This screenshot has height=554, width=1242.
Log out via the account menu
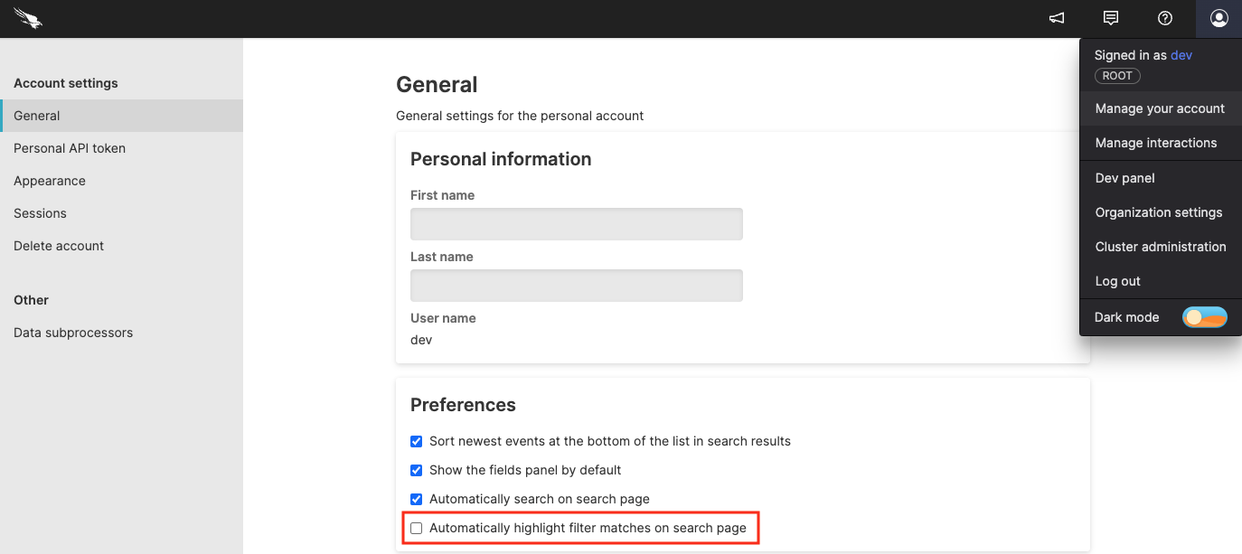pyautogui.click(x=1117, y=281)
